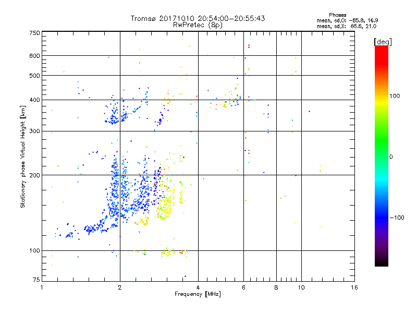Click the y-axis tick label '100'
Viewport: 417px width, 313px height.
[x=34, y=251]
